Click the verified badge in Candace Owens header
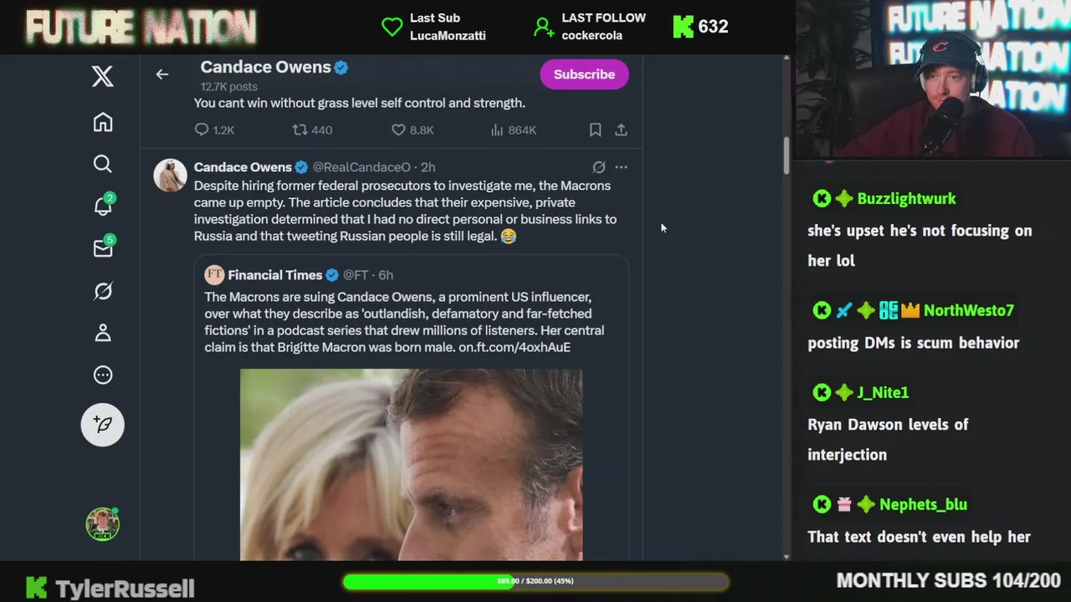 pos(341,68)
